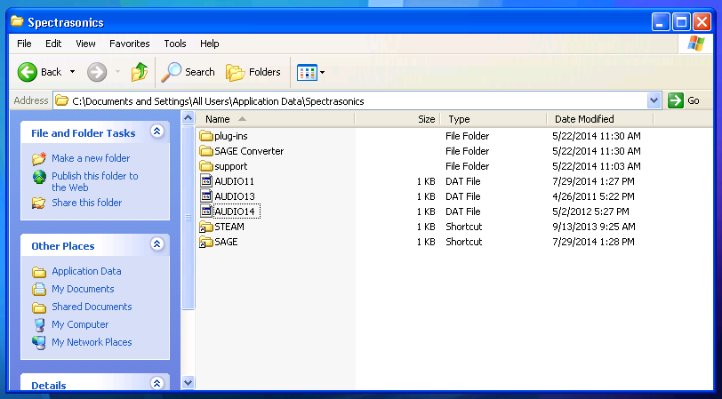Sort by the Name column header
This screenshot has height=399, width=722.
275,119
